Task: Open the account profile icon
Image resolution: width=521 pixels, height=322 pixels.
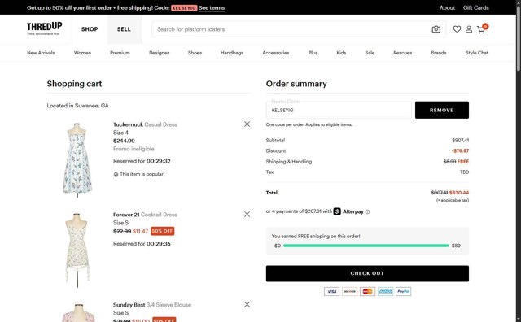Action: click(469, 29)
